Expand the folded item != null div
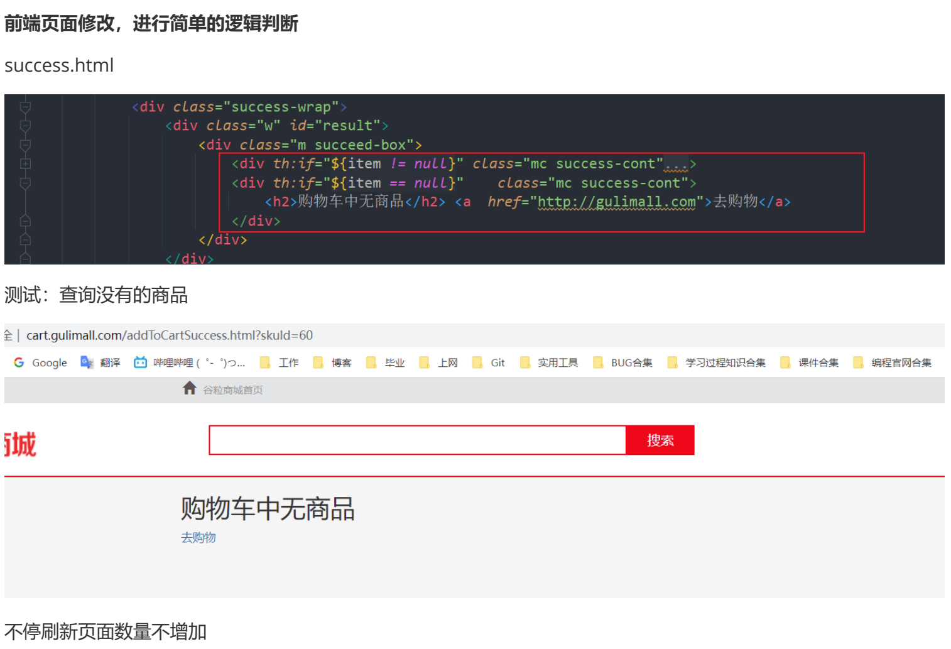The height and width of the screenshot is (649, 951). (x=25, y=164)
